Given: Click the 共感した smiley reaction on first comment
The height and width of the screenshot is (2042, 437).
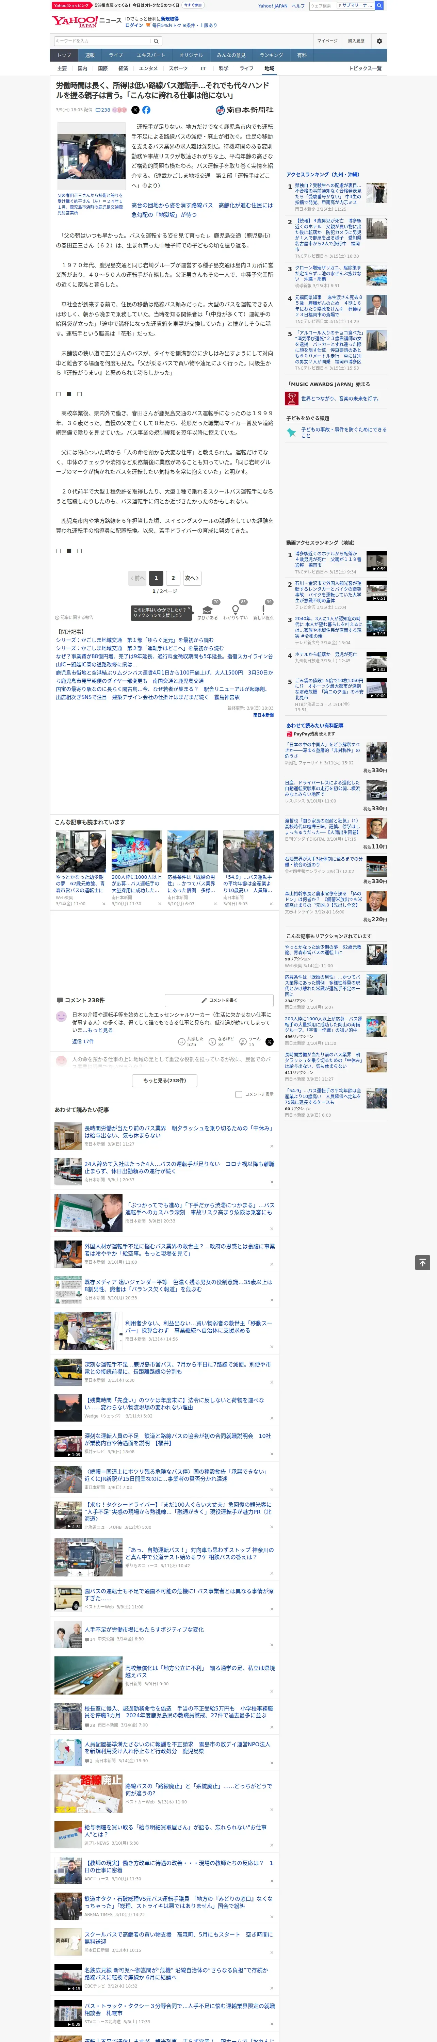Looking at the screenshot, I should [182, 1042].
